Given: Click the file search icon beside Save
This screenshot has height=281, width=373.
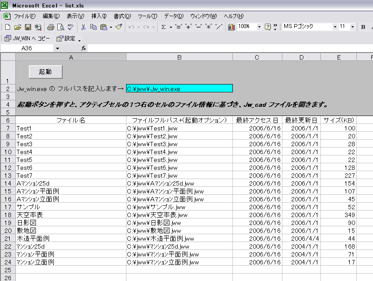Looking at the screenshot, I should tap(38, 27).
